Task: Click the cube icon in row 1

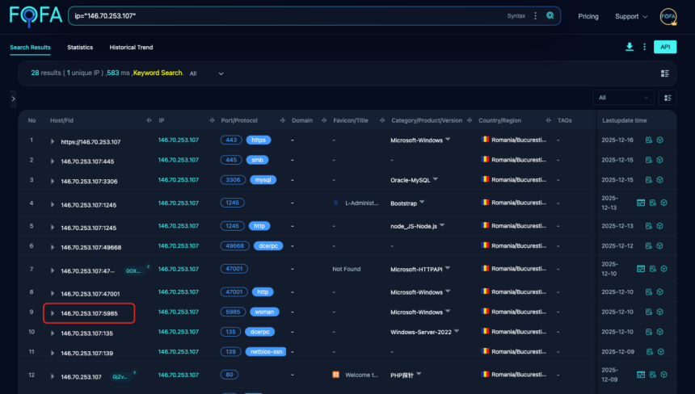Action: coord(660,140)
